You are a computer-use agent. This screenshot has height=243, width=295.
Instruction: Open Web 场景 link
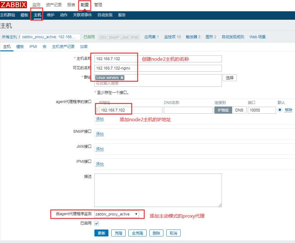257,37
